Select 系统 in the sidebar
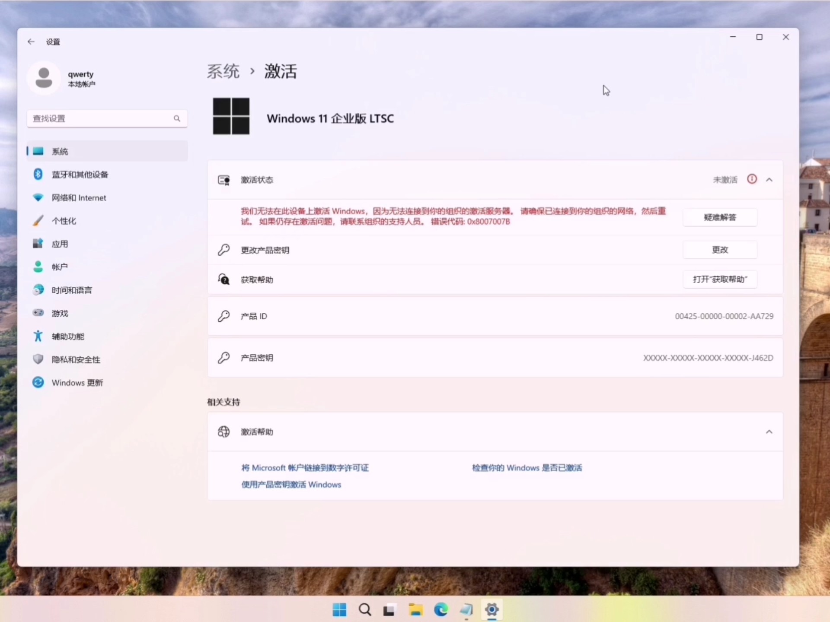Image resolution: width=830 pixels, height=622 pixels. (x=107, y=151)
